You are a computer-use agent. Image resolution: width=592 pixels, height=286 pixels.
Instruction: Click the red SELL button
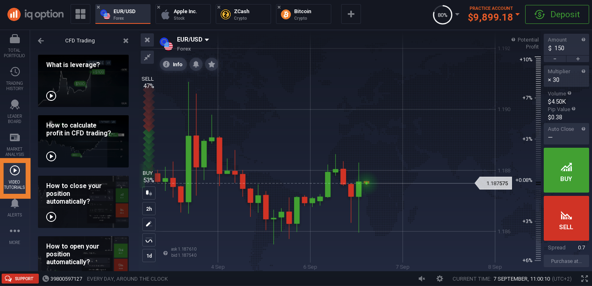(566, 218)
